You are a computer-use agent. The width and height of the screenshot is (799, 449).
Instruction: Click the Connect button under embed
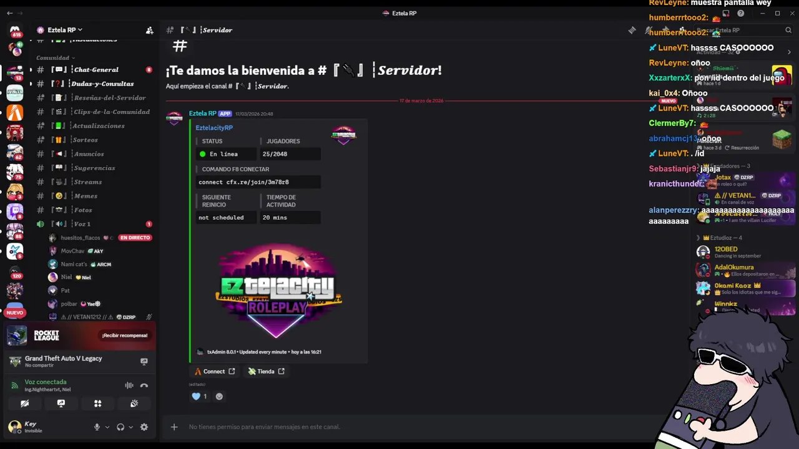(215, 371)
